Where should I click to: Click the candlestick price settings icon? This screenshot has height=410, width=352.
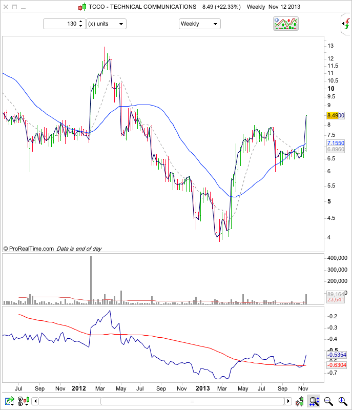(300, 401)
